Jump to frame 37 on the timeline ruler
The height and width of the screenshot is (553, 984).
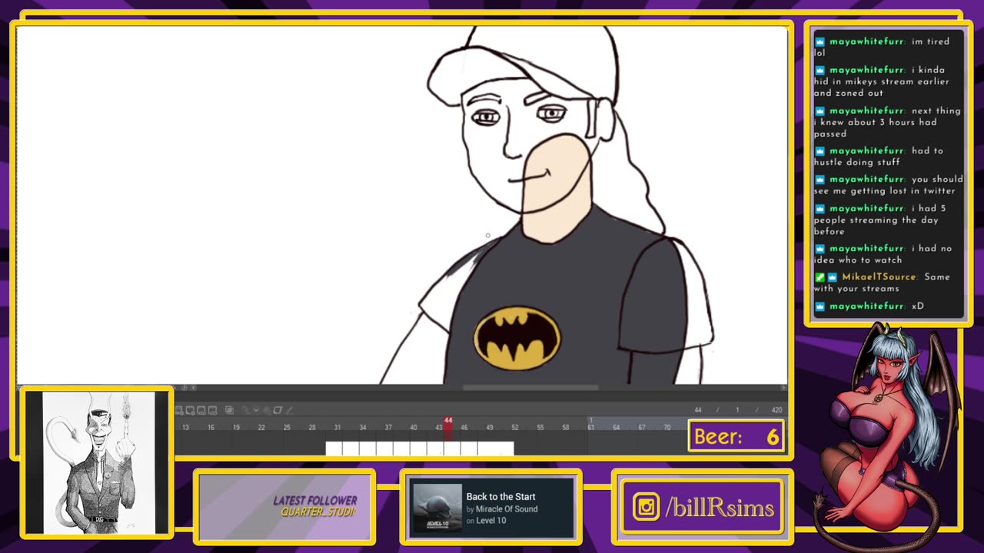click(x=388, y=427)
